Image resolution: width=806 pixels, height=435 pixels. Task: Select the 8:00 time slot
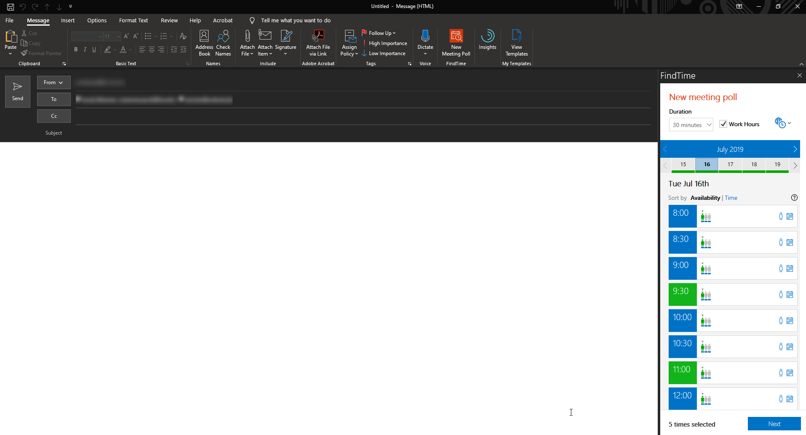pyautogui.click(x=683, y=216)
